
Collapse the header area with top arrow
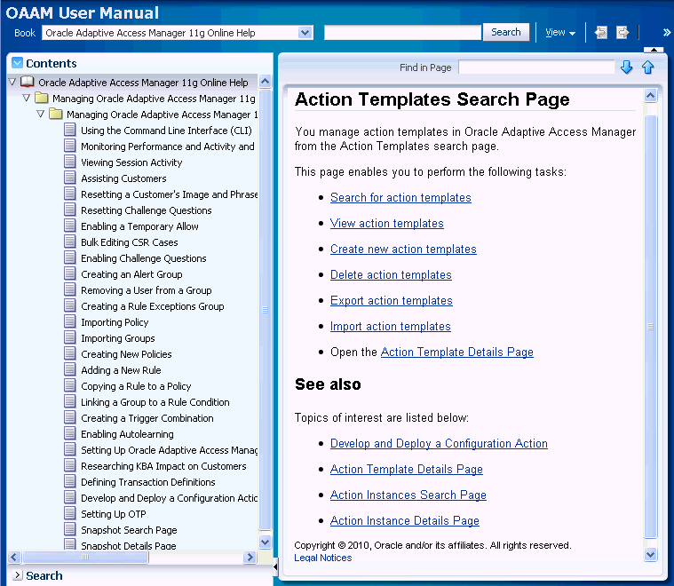654,50
